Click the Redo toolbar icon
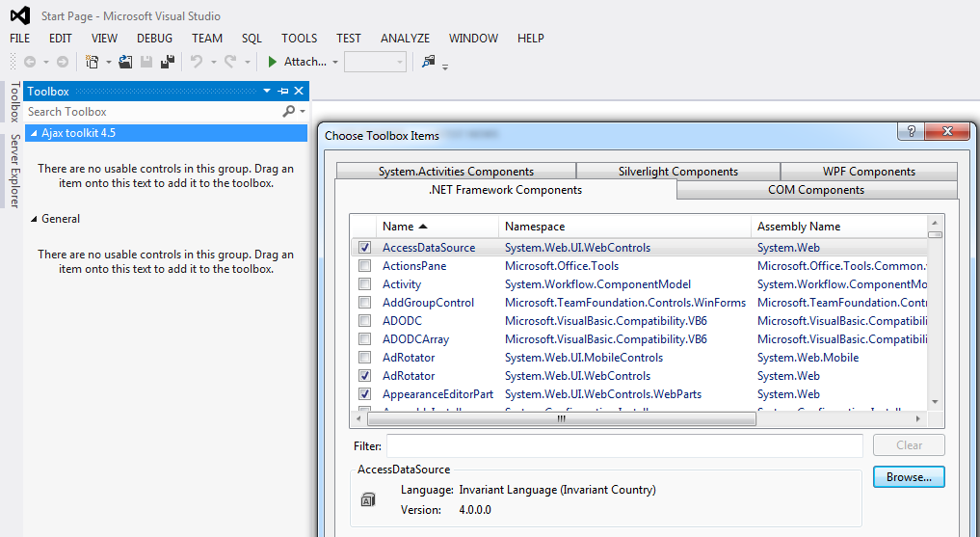This screenshot has height=537, width=980. click(230, 62)
